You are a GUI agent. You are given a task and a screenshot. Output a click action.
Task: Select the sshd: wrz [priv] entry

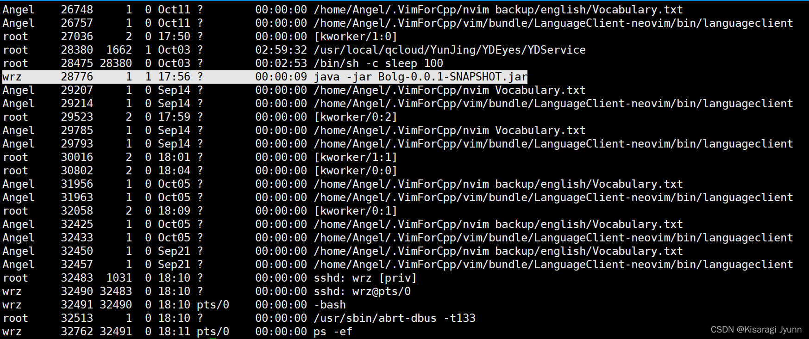(365, 278)
